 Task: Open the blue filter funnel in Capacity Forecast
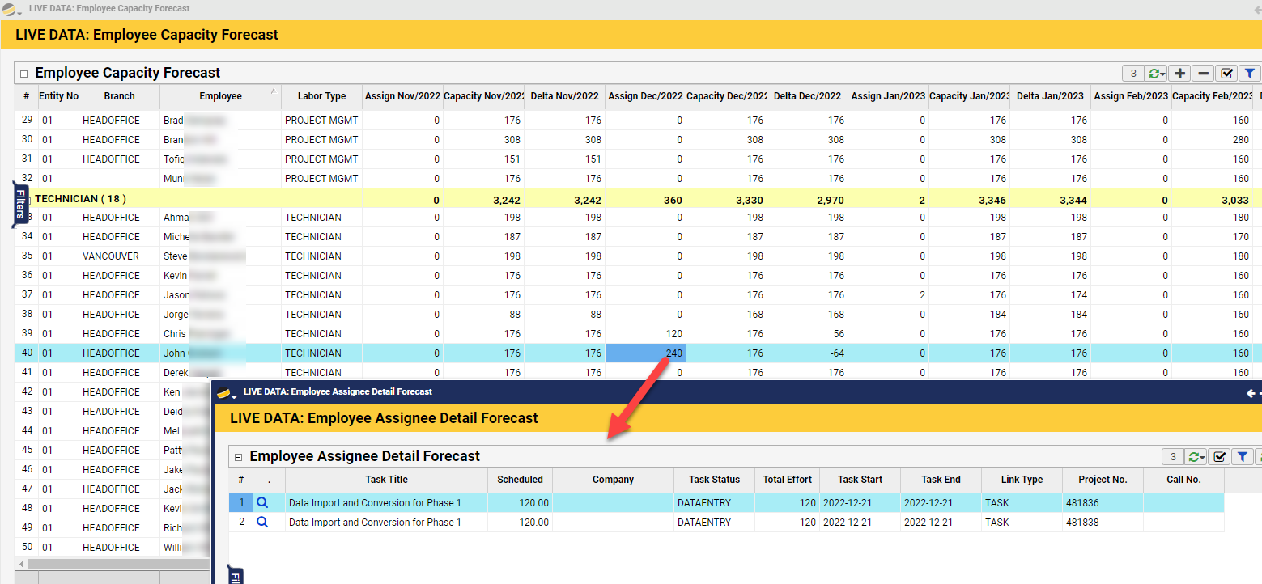tap(1250, 74)
